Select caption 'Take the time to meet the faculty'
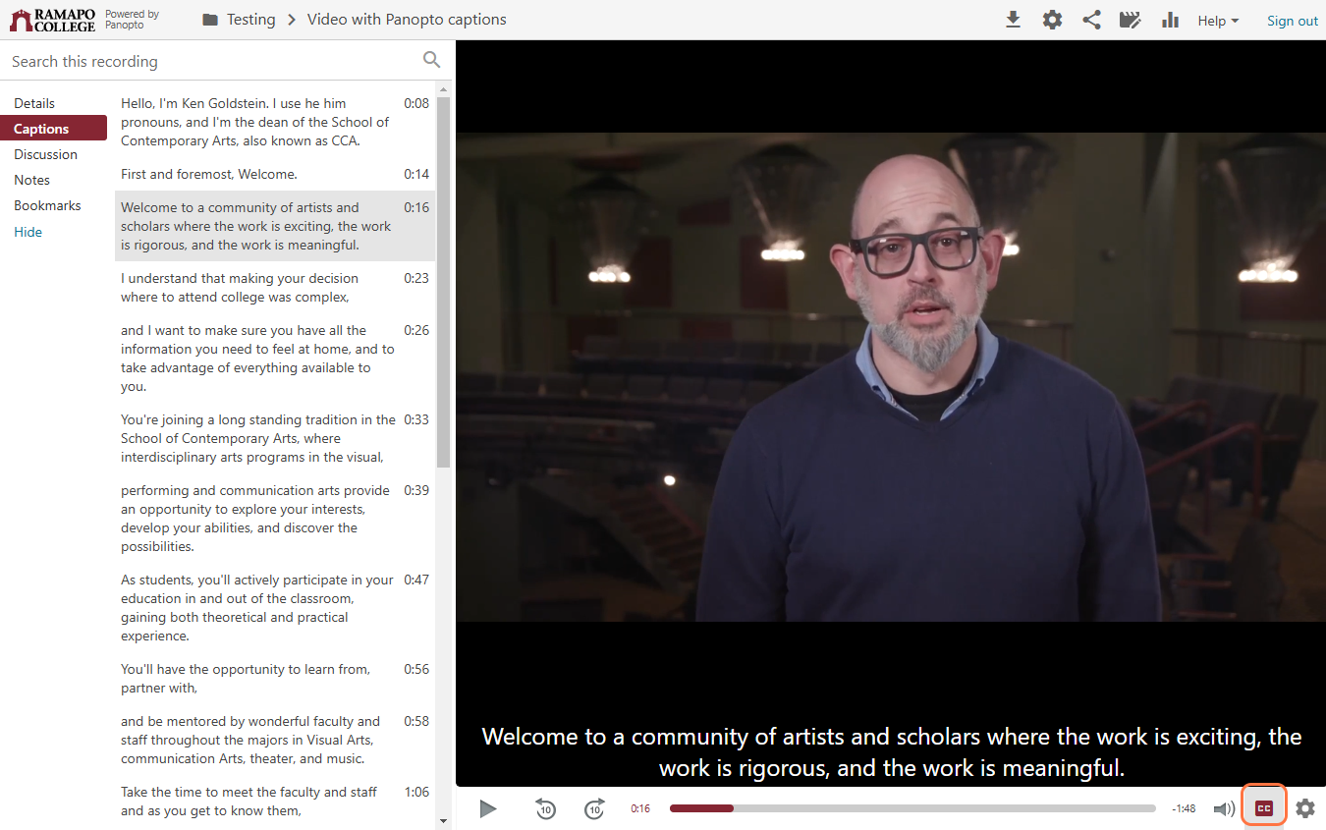Screen dimensions: 1326x830 pos(275,802)
